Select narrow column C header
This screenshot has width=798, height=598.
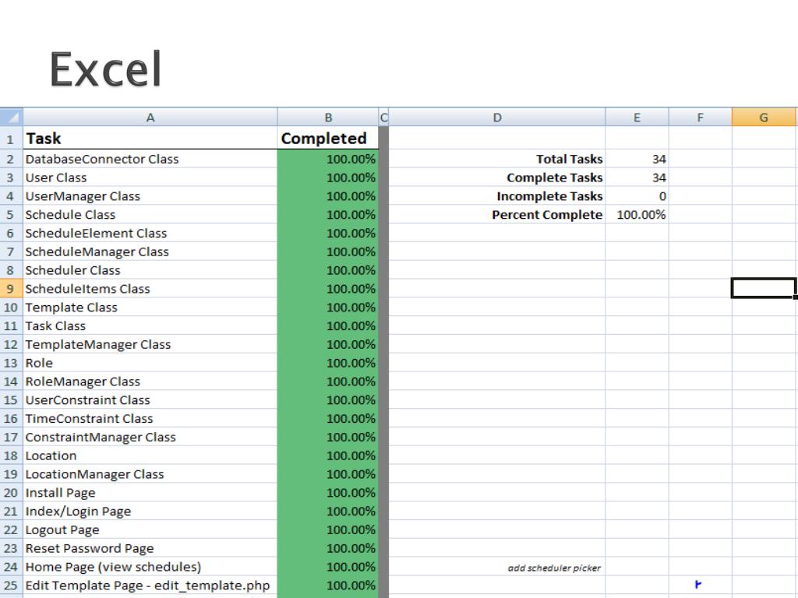383,118
